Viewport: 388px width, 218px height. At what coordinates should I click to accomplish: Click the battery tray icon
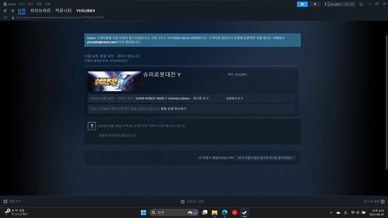pyautogui.click(x=363, y=212)
